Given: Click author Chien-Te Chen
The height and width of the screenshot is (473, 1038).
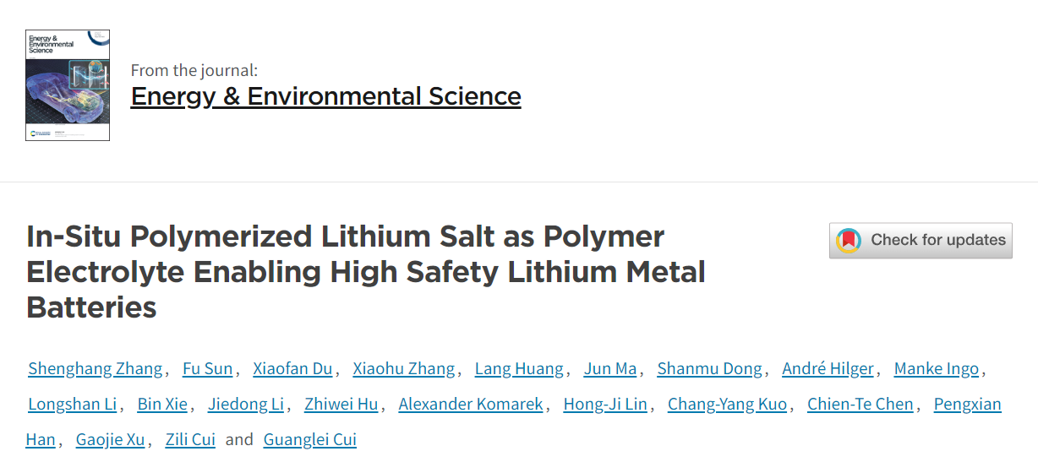Looking at the screenshot, I should (860, 404).
